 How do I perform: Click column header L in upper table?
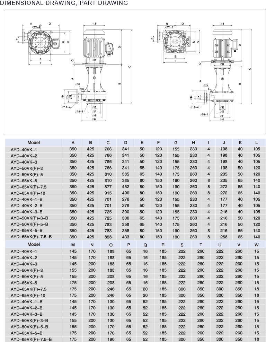(x=257, y=143)
